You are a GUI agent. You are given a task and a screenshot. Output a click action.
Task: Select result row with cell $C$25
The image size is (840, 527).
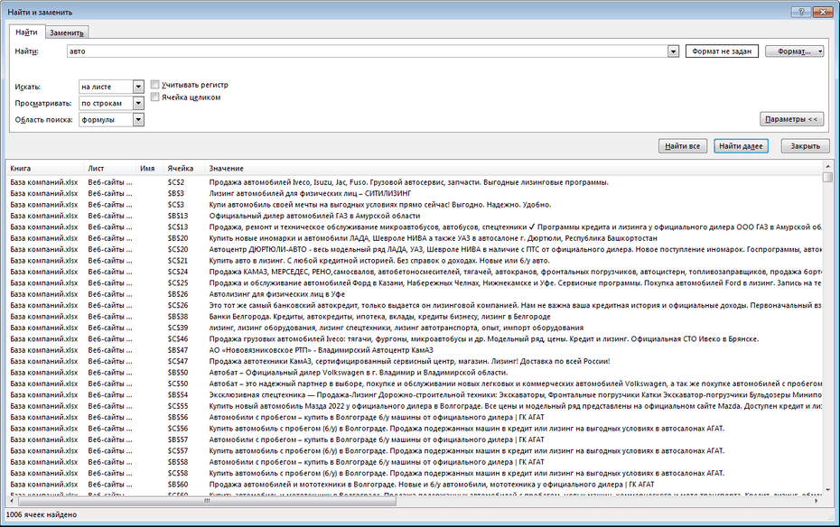(415, 283)
